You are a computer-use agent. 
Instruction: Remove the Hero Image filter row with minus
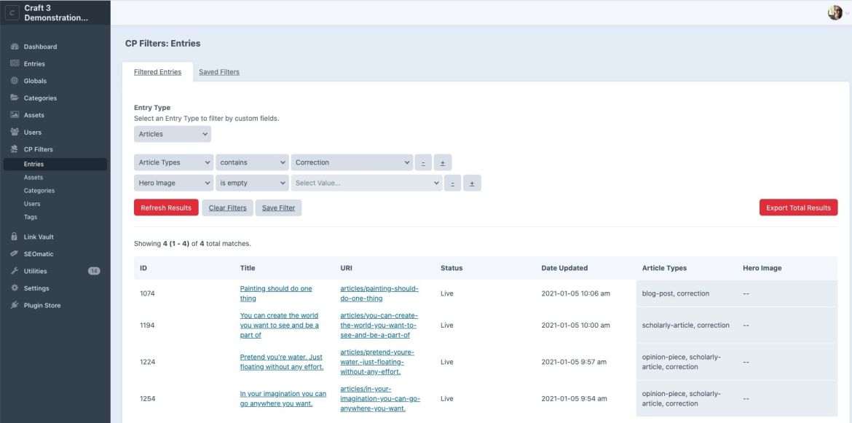pos(453,183)
